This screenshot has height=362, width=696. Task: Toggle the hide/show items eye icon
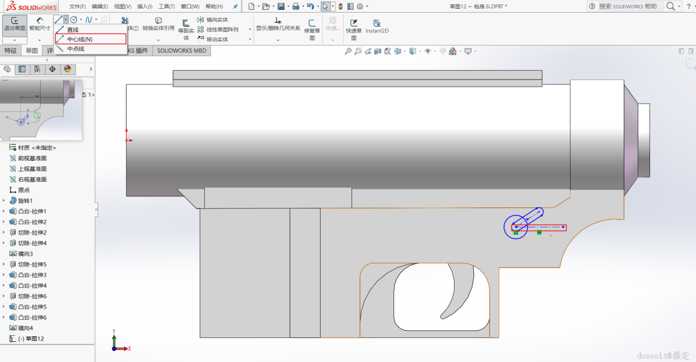pos(427,52)
